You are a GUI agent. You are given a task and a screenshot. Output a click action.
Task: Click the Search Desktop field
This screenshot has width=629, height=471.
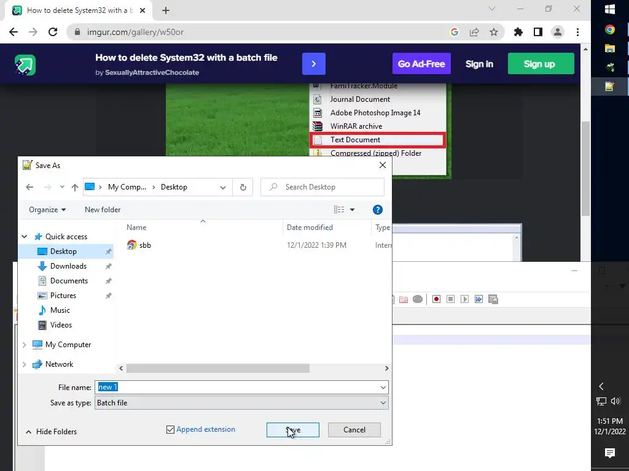[322, 187]
